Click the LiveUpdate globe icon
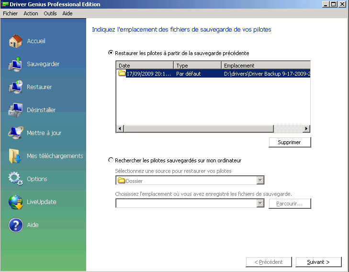The height and width of the screenshot is (272, 349). [16, 202]
